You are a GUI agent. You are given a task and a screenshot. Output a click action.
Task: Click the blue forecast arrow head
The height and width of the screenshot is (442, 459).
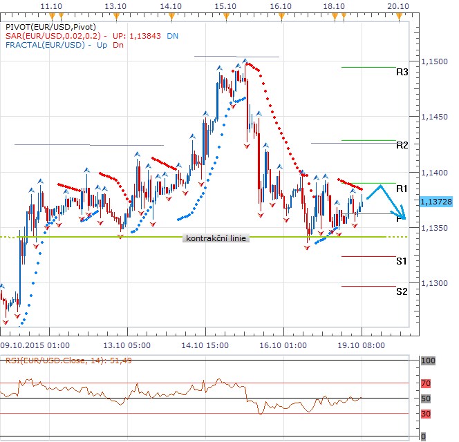click(x=402, y=216)
